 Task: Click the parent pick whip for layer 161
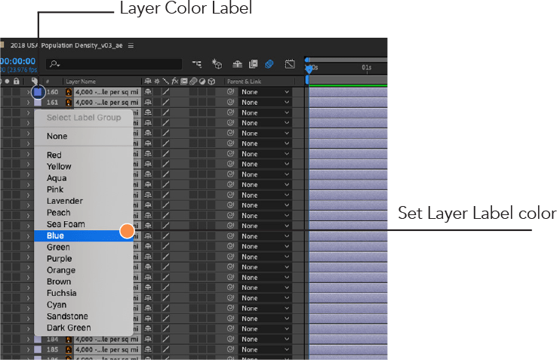[230, 102]
